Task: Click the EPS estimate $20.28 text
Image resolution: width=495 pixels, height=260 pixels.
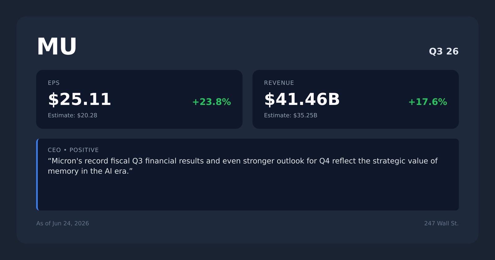Action: pos(72,115)
